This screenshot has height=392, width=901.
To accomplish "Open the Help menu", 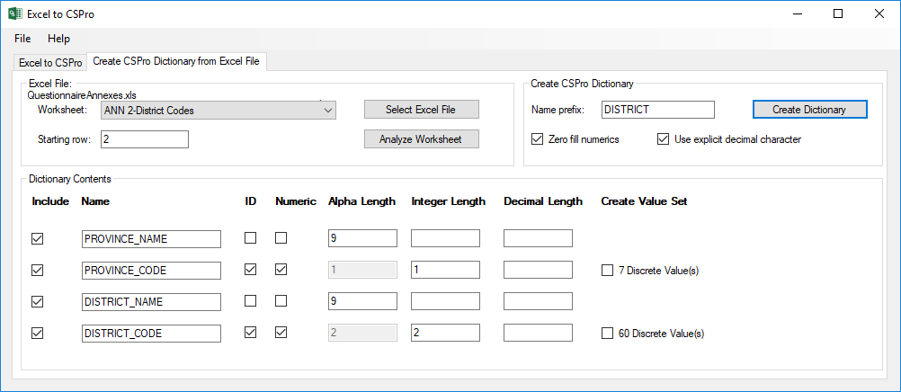I will [x=58, y=39].
